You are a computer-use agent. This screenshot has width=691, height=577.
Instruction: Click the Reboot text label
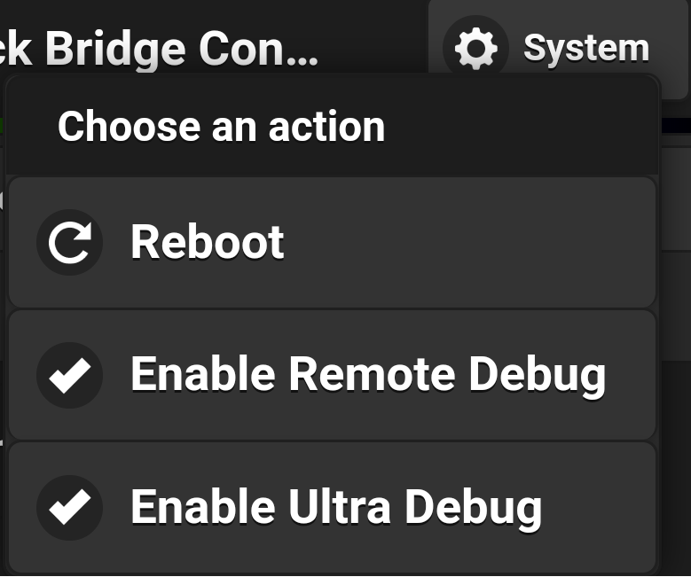point(208,241)
